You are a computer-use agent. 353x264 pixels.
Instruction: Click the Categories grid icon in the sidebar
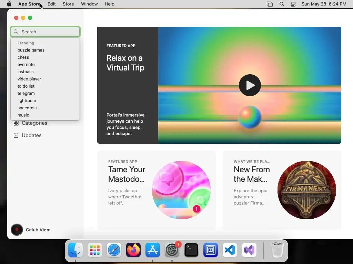coord(16,123)
